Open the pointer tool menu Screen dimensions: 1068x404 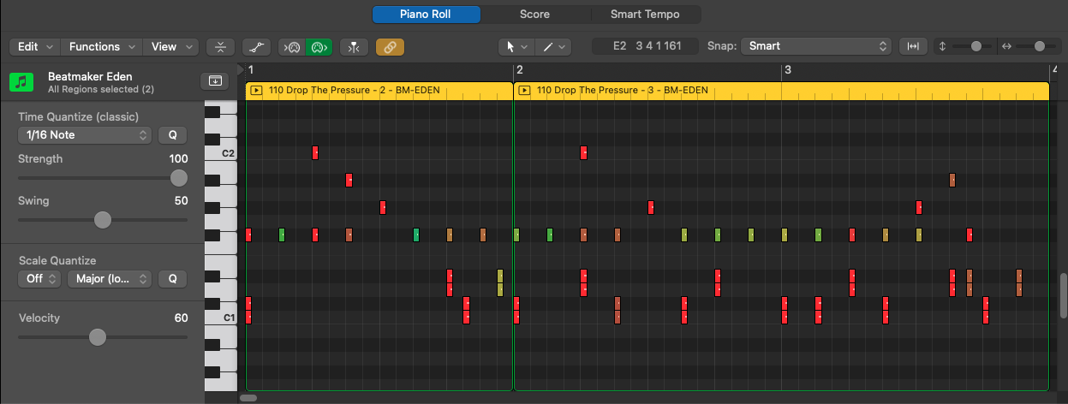(x=516, y=47)
